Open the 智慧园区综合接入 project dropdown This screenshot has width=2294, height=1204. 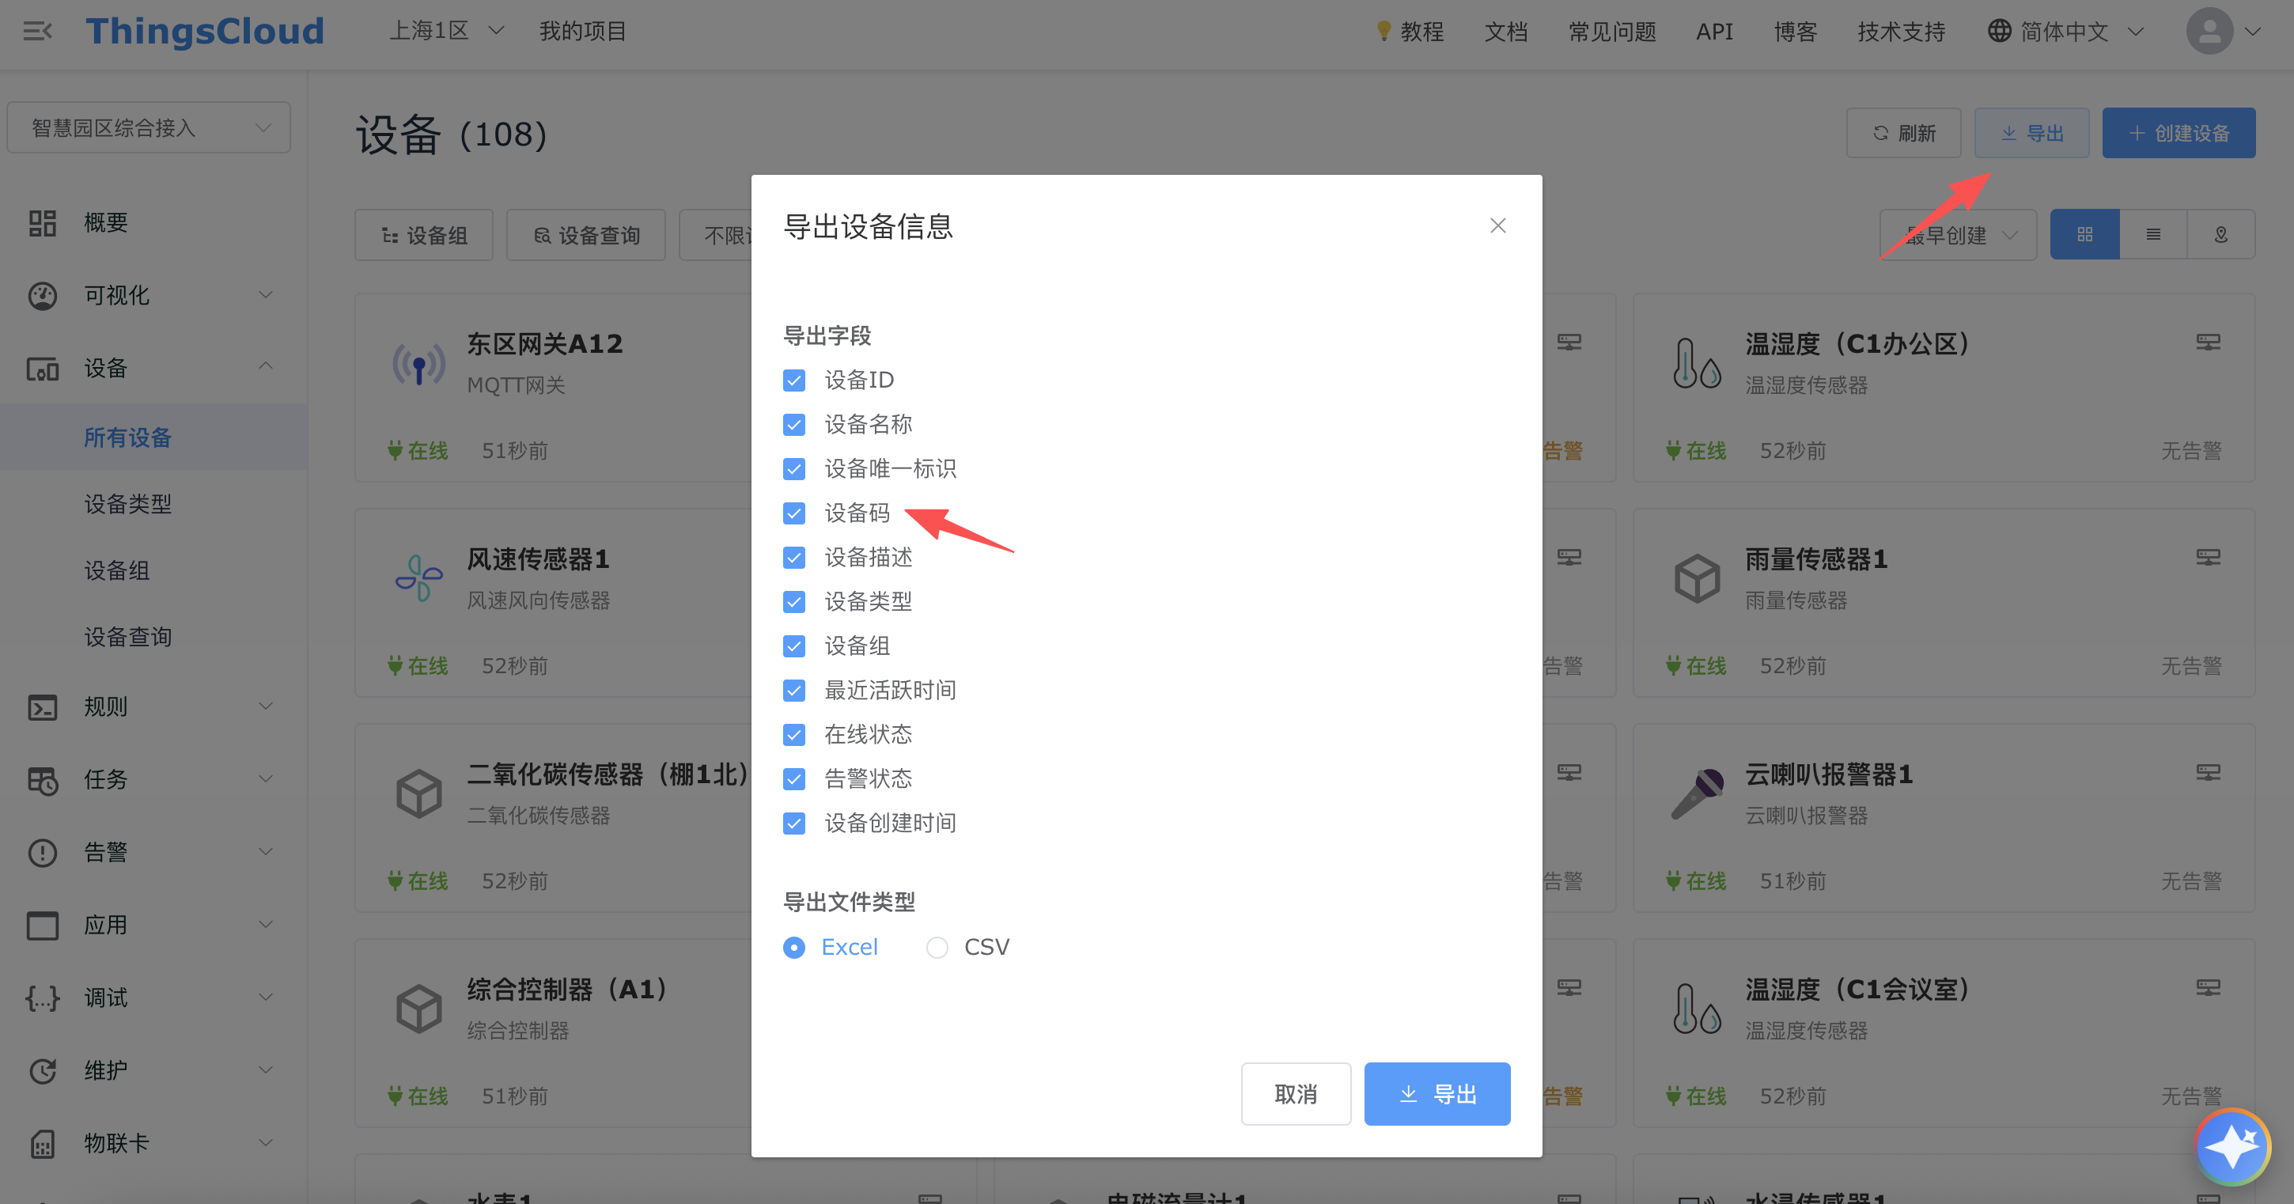[x=149, y=128]
